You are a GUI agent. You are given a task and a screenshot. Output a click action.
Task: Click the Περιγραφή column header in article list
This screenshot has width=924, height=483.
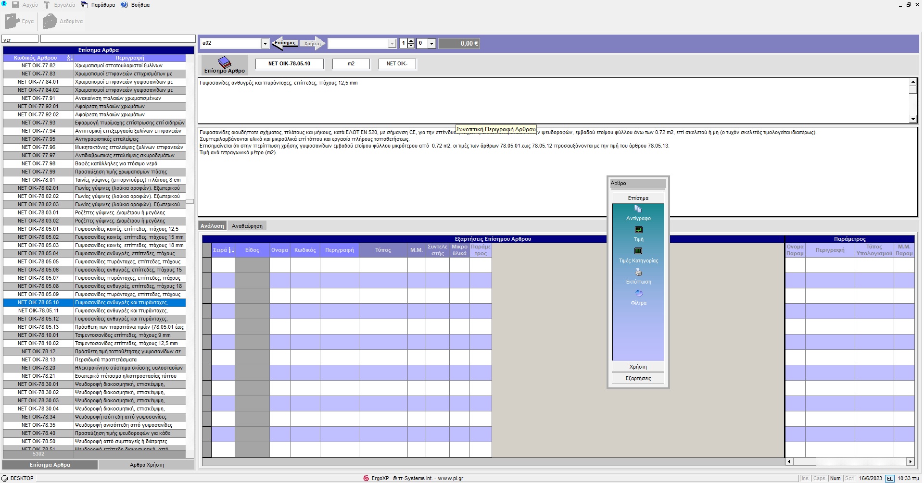point(130,58)
